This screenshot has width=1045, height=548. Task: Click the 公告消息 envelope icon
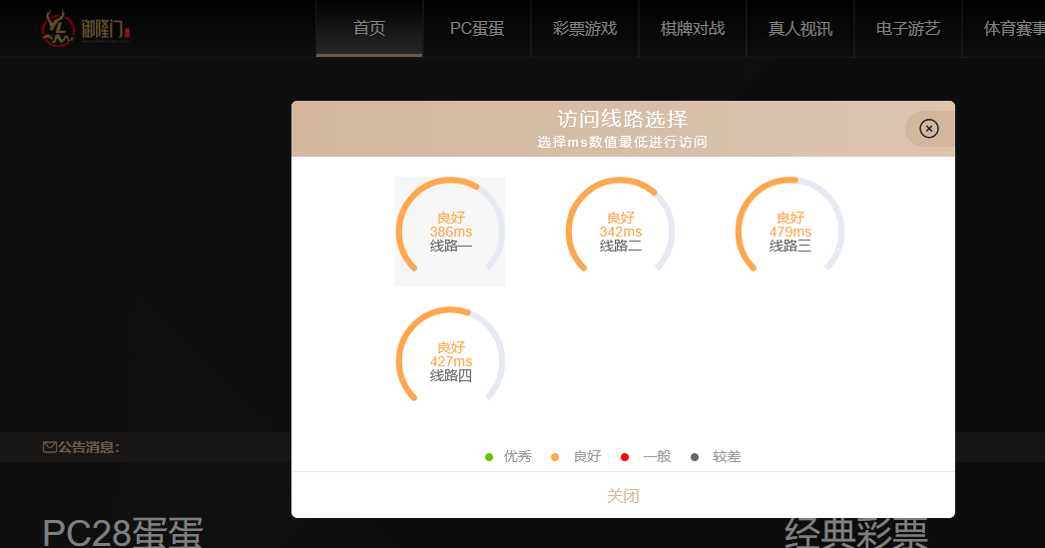tap(49, 447)
